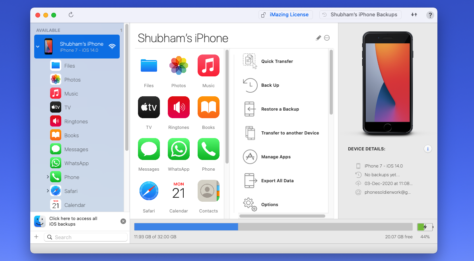This screenshot has width=474, height=261.
Task: Click here to access all iOS backups
Action: tap(73, 221)
